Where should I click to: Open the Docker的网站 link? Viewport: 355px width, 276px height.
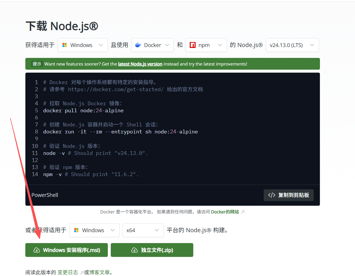tap(225, 212)
